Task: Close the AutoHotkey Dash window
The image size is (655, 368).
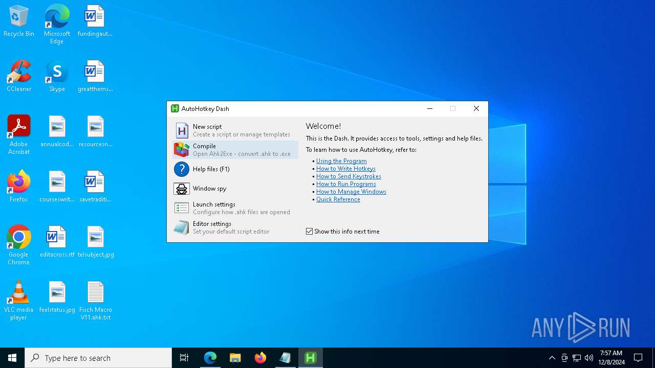Action: tap(476, 108)
